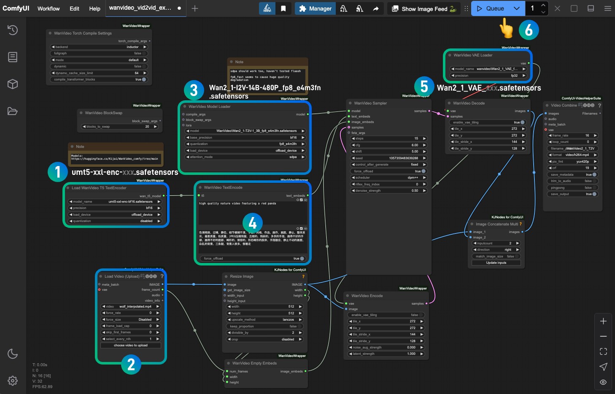Open the queue history sidebar icon

13,30
